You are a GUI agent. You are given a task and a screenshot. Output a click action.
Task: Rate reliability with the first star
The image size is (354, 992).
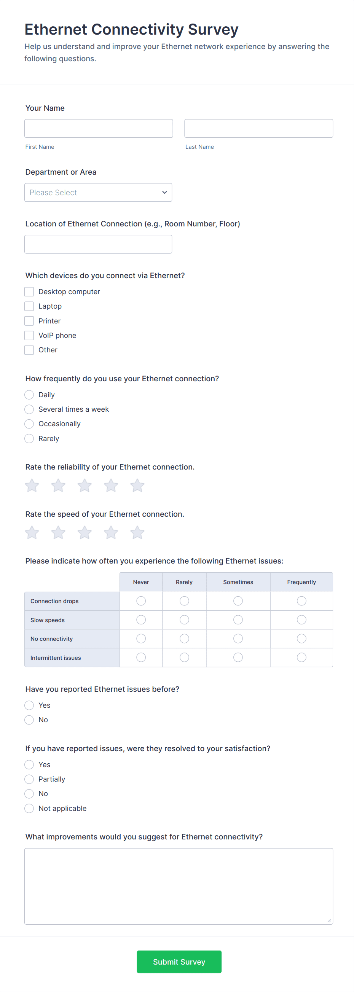pos(32,486)
